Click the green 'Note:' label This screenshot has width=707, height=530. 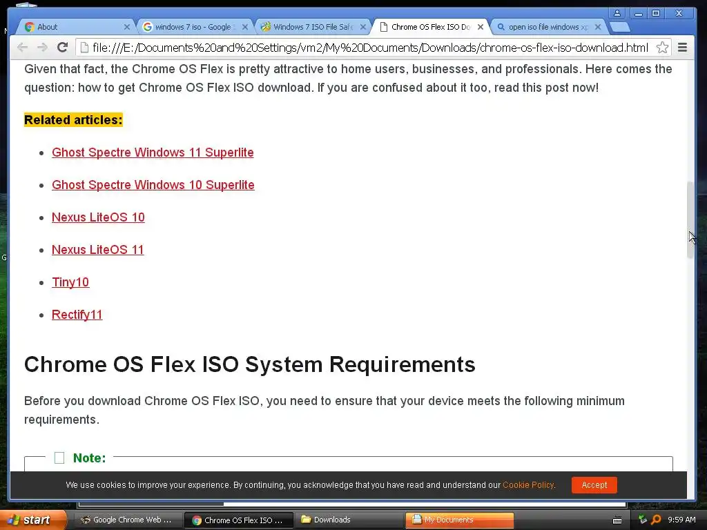pyautogui.click(x=89, y=458)
